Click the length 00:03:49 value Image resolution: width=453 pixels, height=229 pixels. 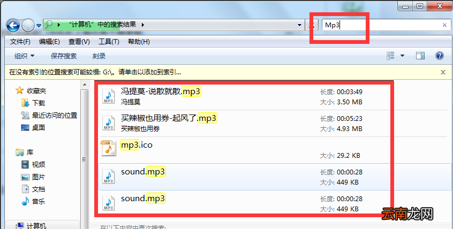point(350,92)
